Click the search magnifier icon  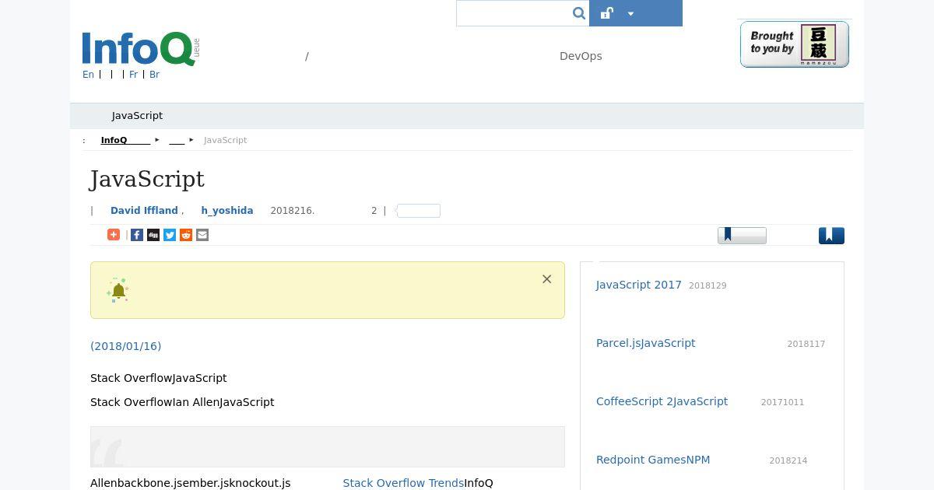tap(578, 13)
